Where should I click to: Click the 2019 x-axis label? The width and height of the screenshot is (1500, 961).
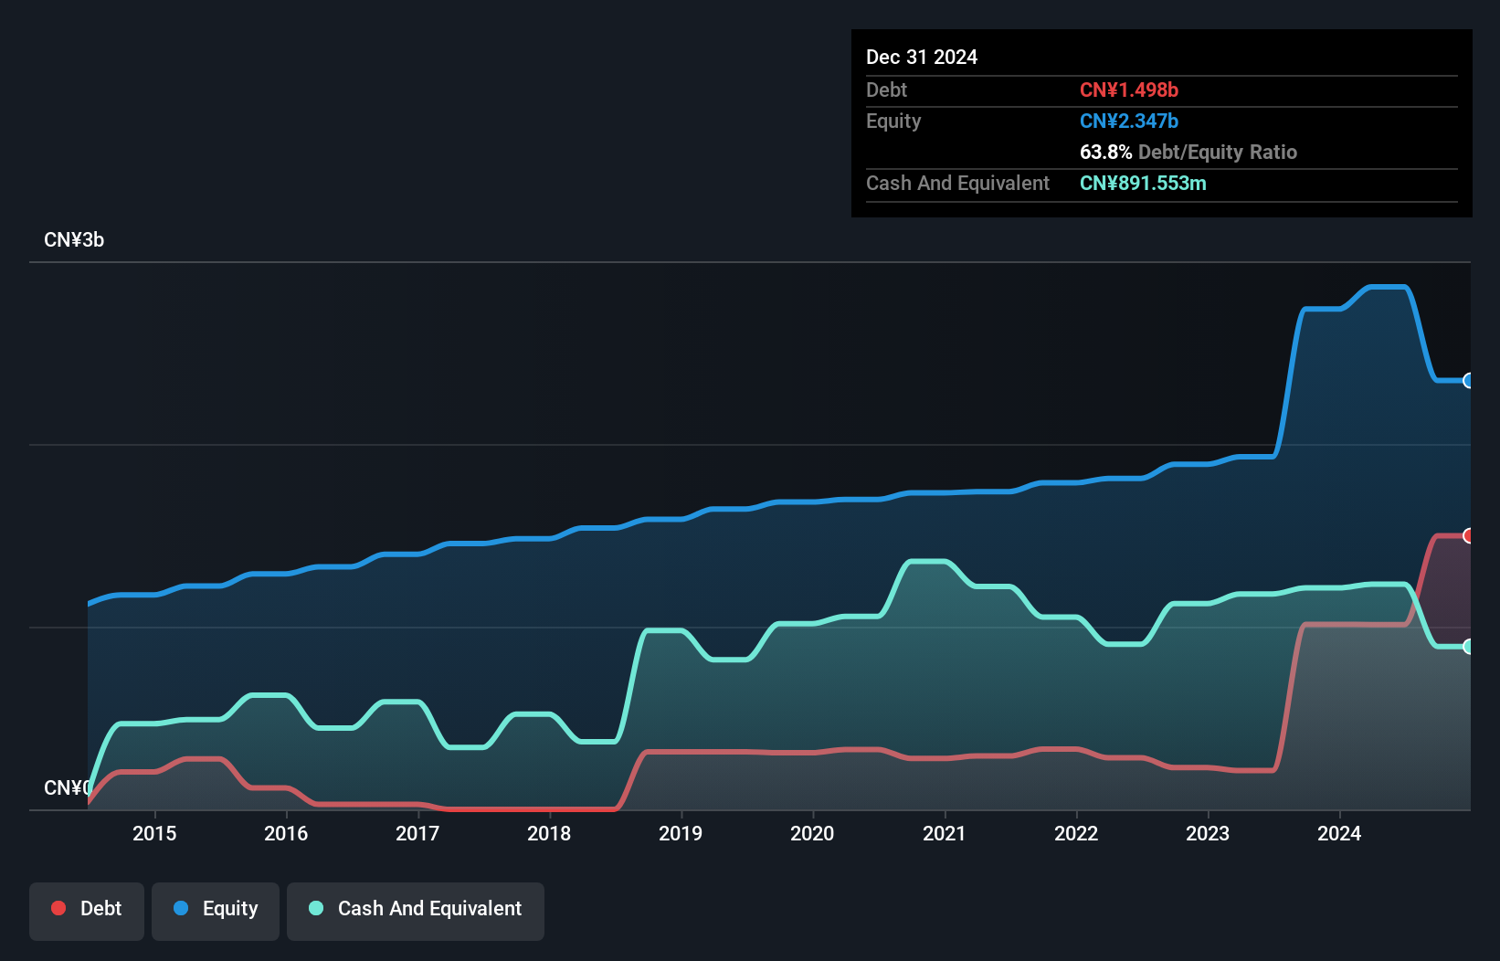tap(681, 833)
